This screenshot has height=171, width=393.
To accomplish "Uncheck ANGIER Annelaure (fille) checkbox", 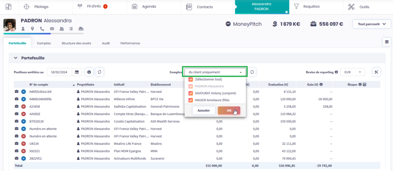I will coord(191,100).
